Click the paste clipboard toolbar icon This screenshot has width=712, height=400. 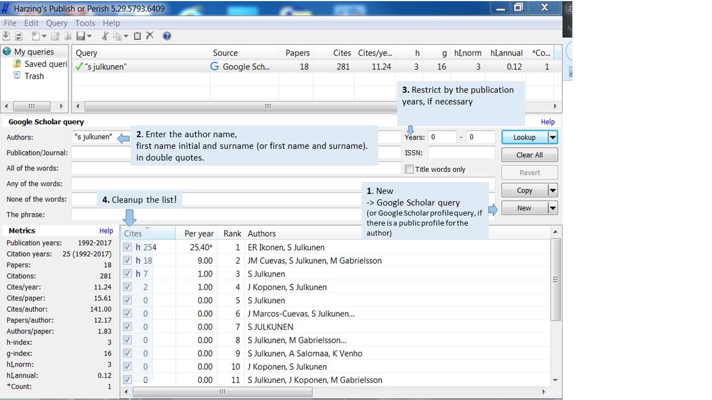tap(137, 36)
